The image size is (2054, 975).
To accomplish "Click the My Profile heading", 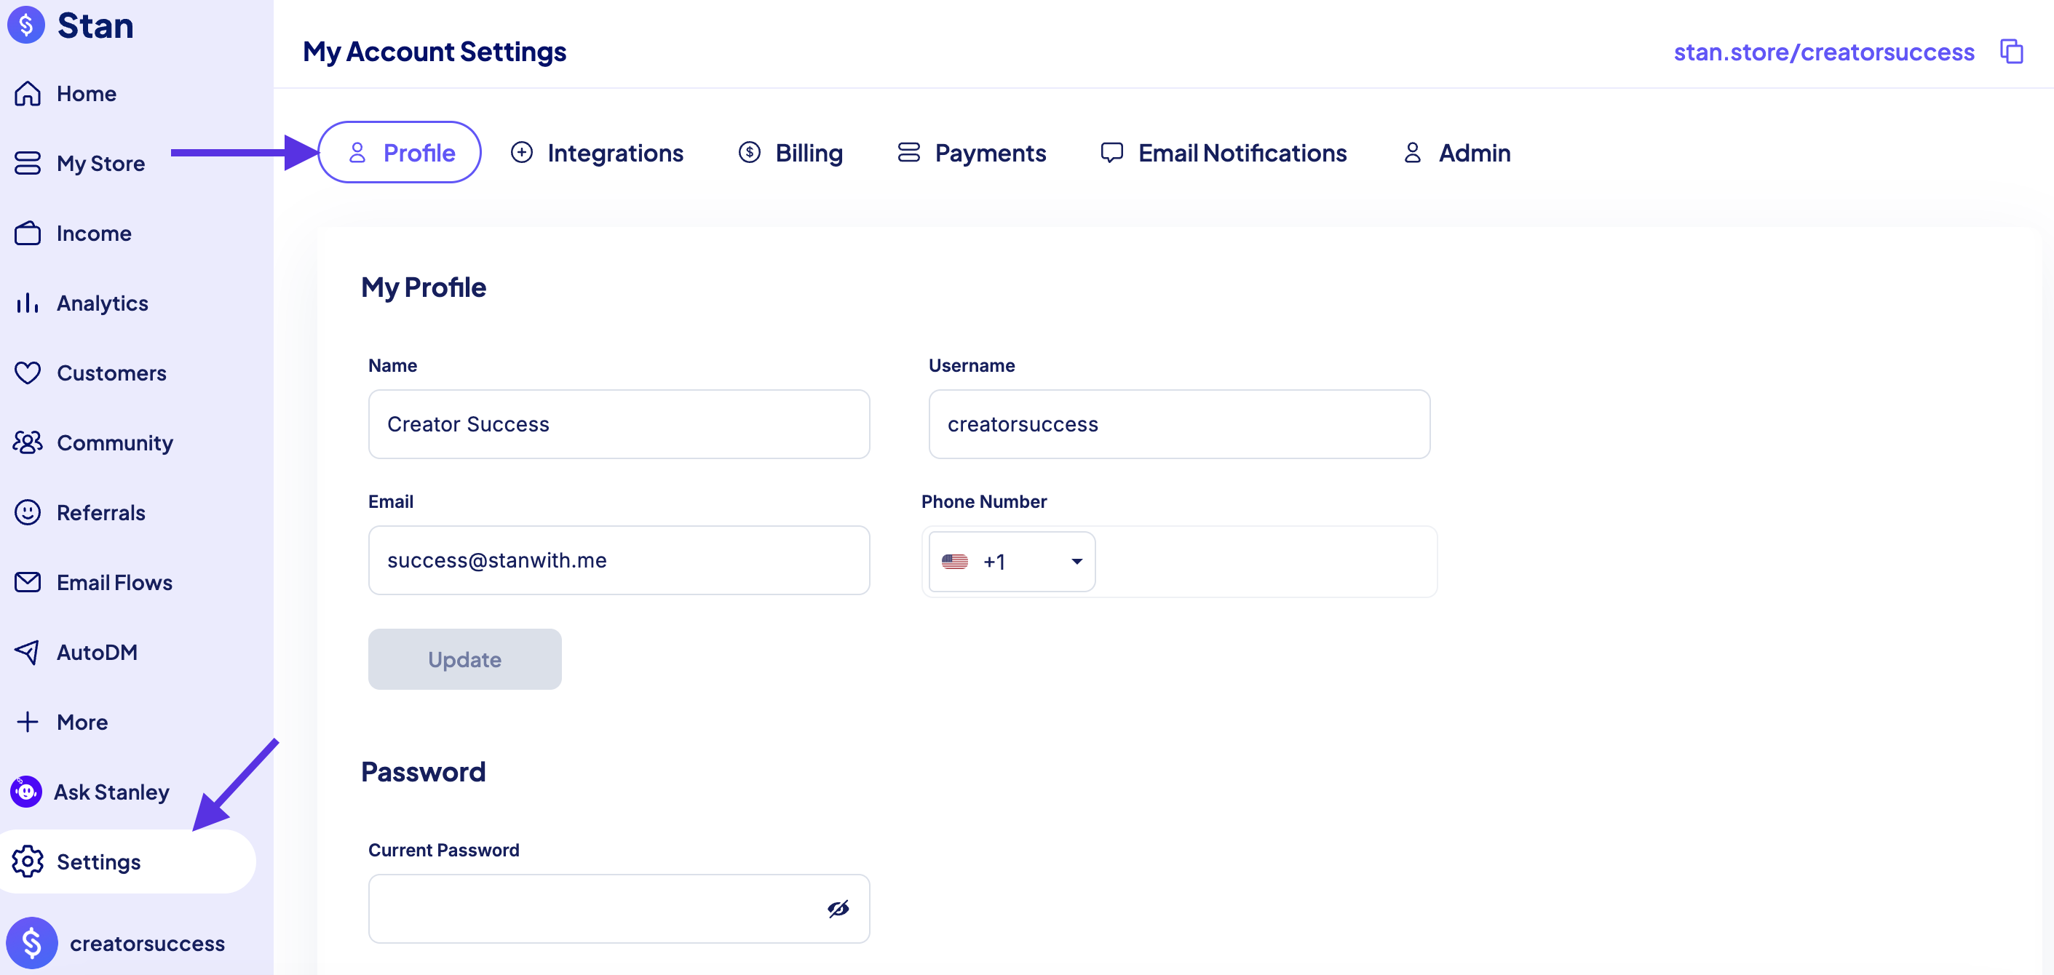I will [x=424, y=287].
